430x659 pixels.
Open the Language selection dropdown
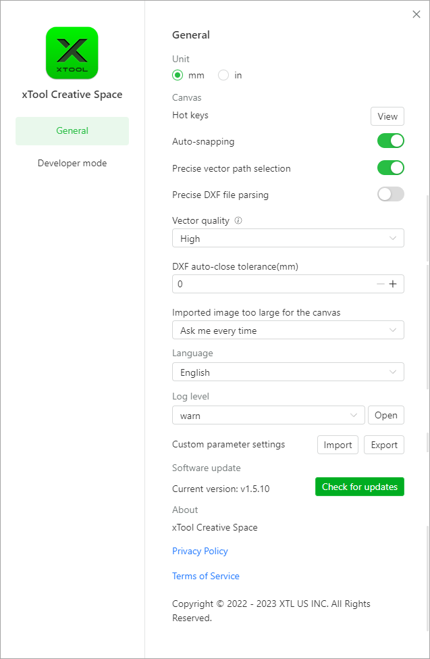tap(288, 372)
